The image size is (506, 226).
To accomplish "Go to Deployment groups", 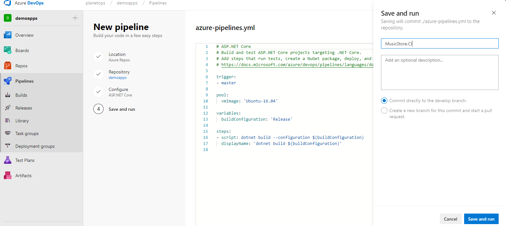I will click(x=35, y=146).
